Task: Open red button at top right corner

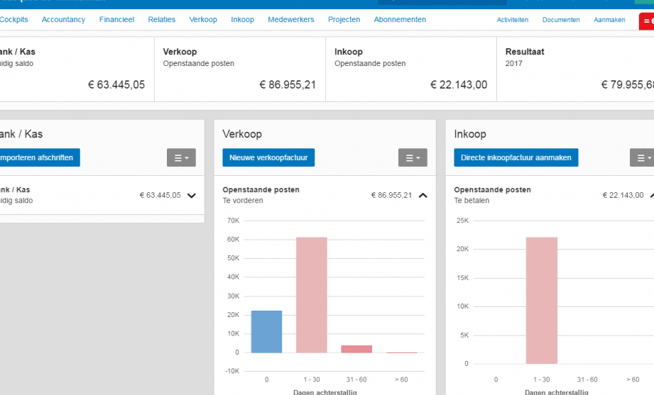Action: [x=646, y=21]
